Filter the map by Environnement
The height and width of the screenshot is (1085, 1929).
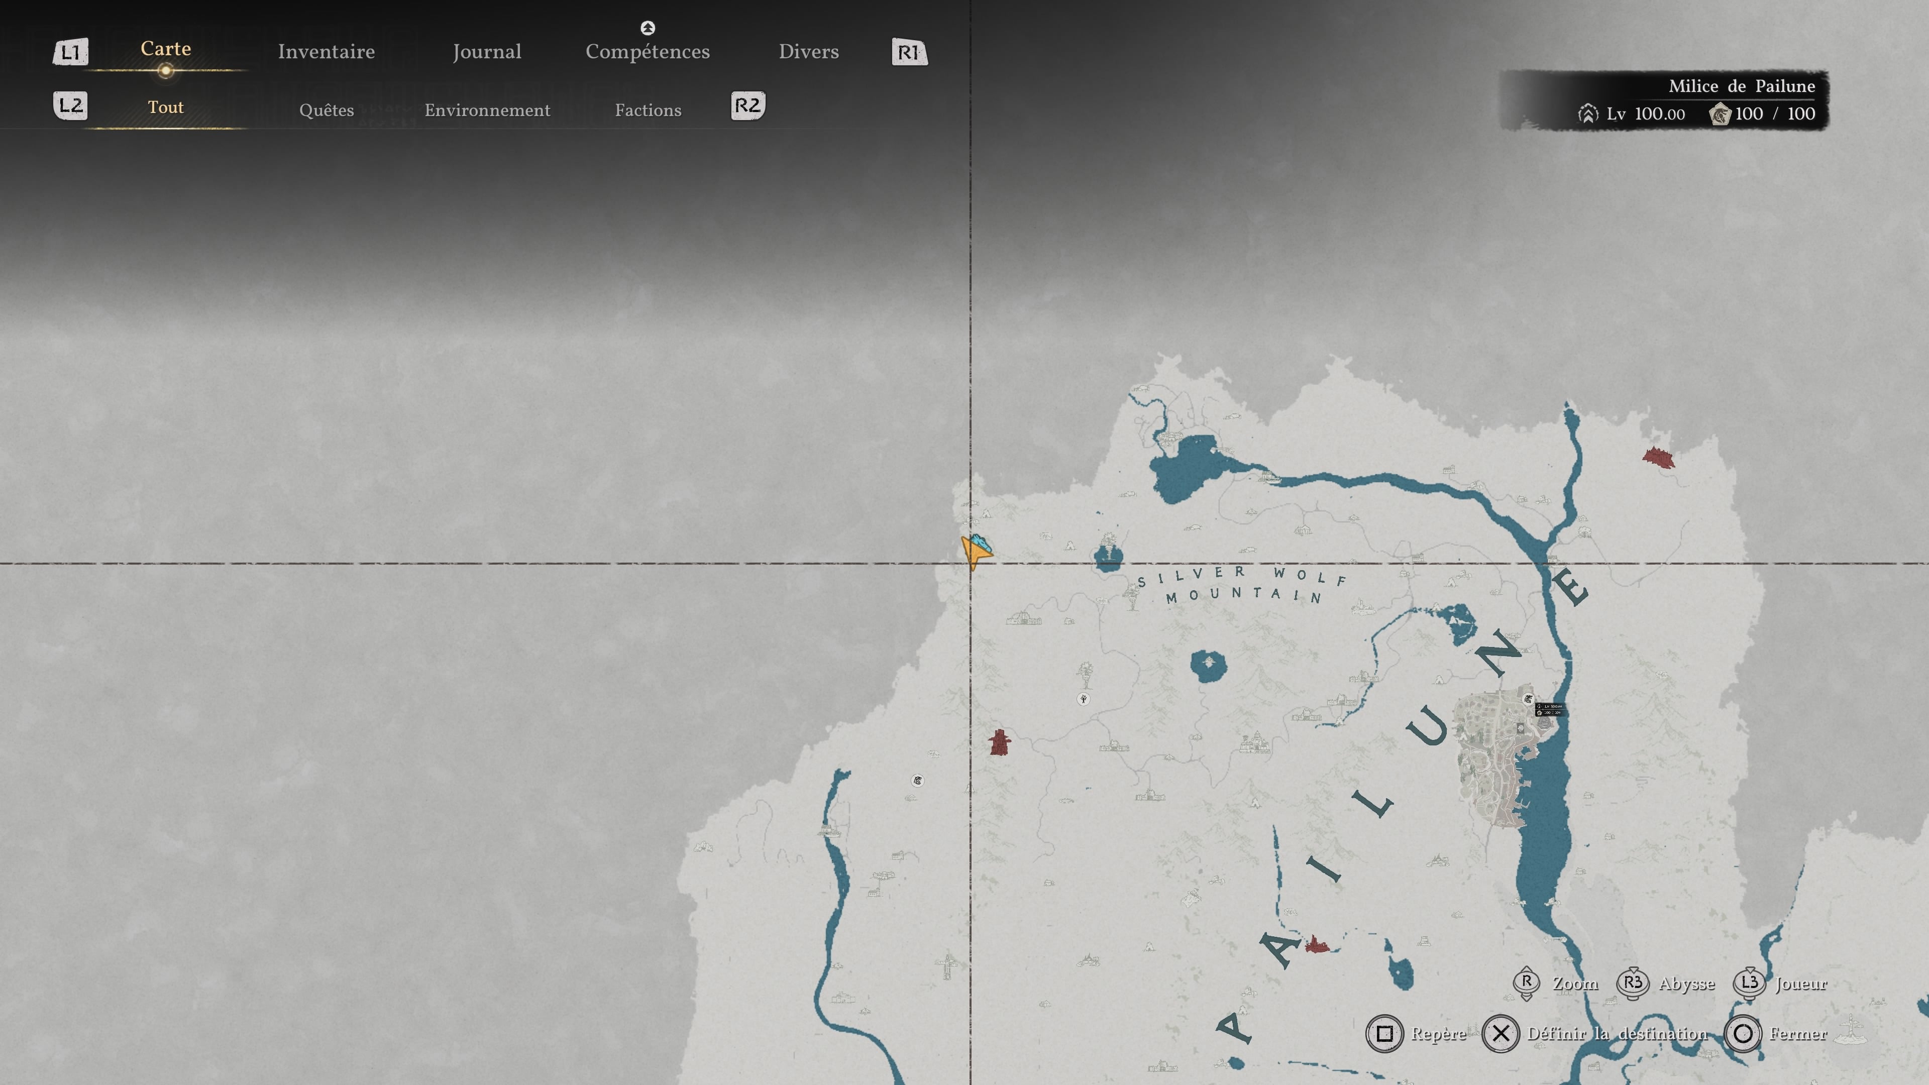(x=487, y=110)
